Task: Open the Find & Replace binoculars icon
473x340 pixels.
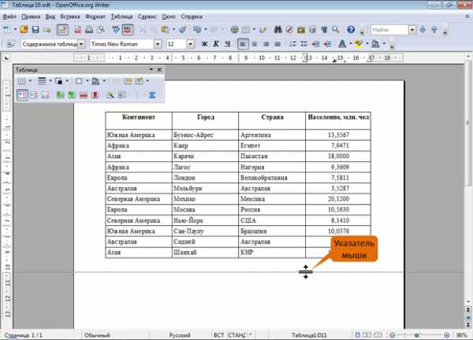Action: 277,29
